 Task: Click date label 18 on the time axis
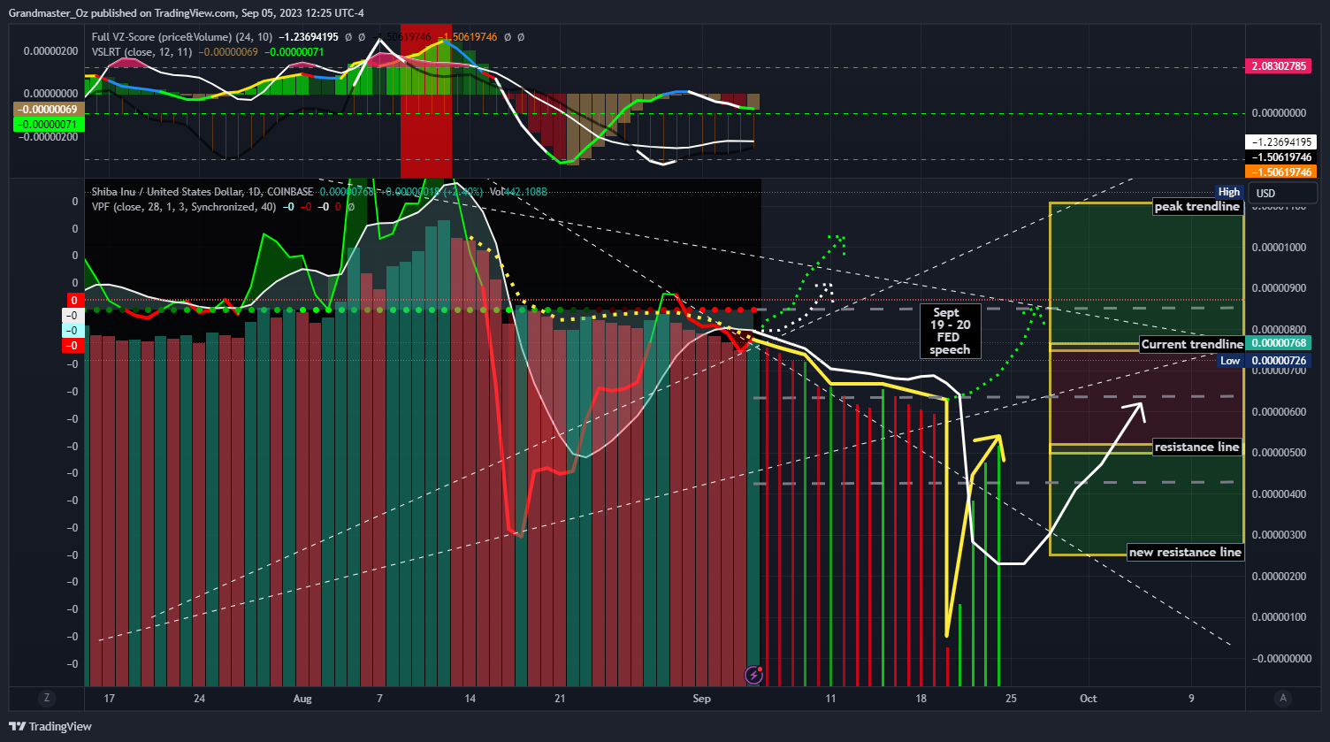click(x=921, y=699)
